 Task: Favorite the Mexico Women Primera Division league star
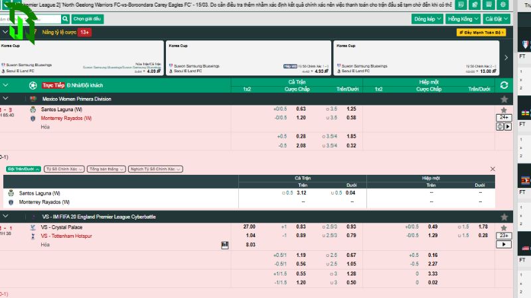pyautogui.click(x=504, y=99)
